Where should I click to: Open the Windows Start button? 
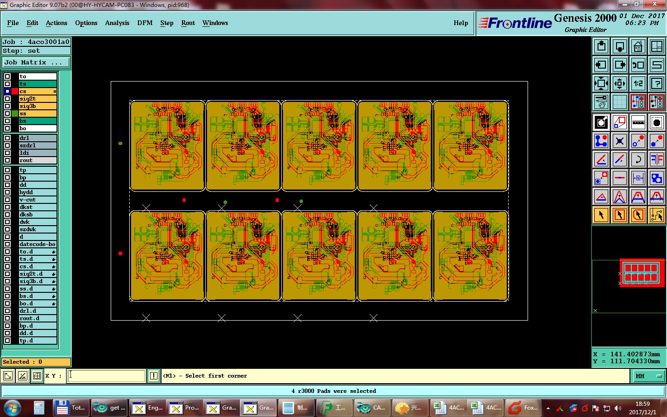pyautogui.click(x=13, y=408)
